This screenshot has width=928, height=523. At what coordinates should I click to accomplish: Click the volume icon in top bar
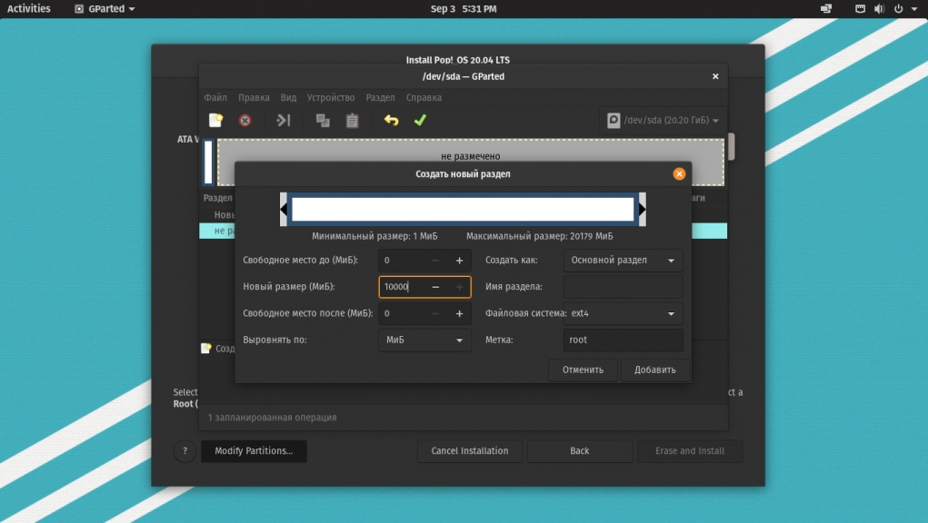pos(879,9)
